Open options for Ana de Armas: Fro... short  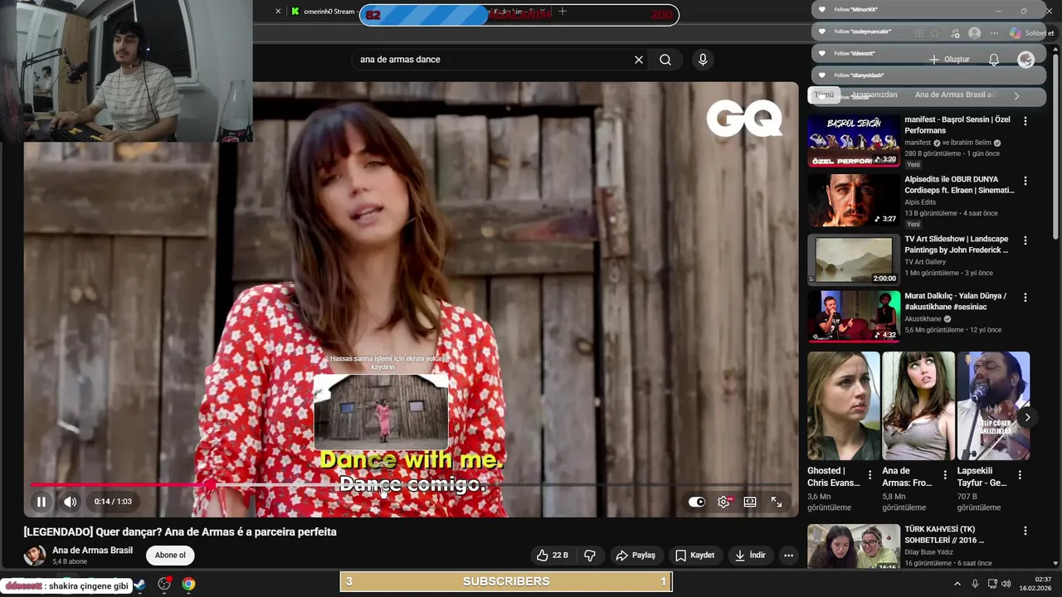pos(945,475)
